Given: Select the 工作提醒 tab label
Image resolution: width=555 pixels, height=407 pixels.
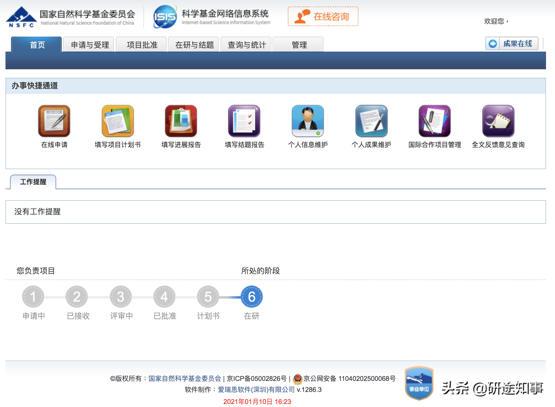Looking at the screenshot, I should pyautogui.click(x=33, y=182).
